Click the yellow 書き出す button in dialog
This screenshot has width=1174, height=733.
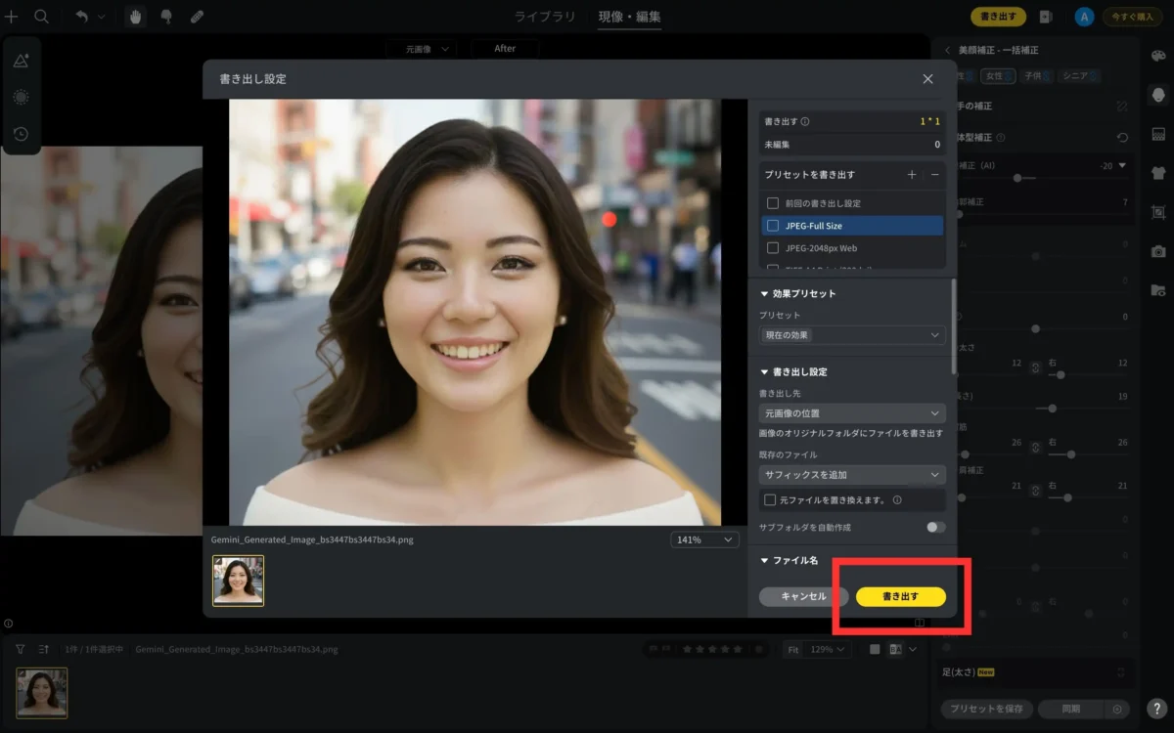[x=900, y=596]
